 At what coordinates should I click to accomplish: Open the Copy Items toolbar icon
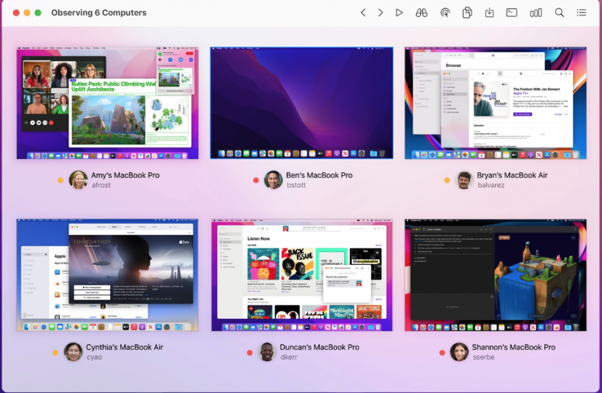point(467,12)
